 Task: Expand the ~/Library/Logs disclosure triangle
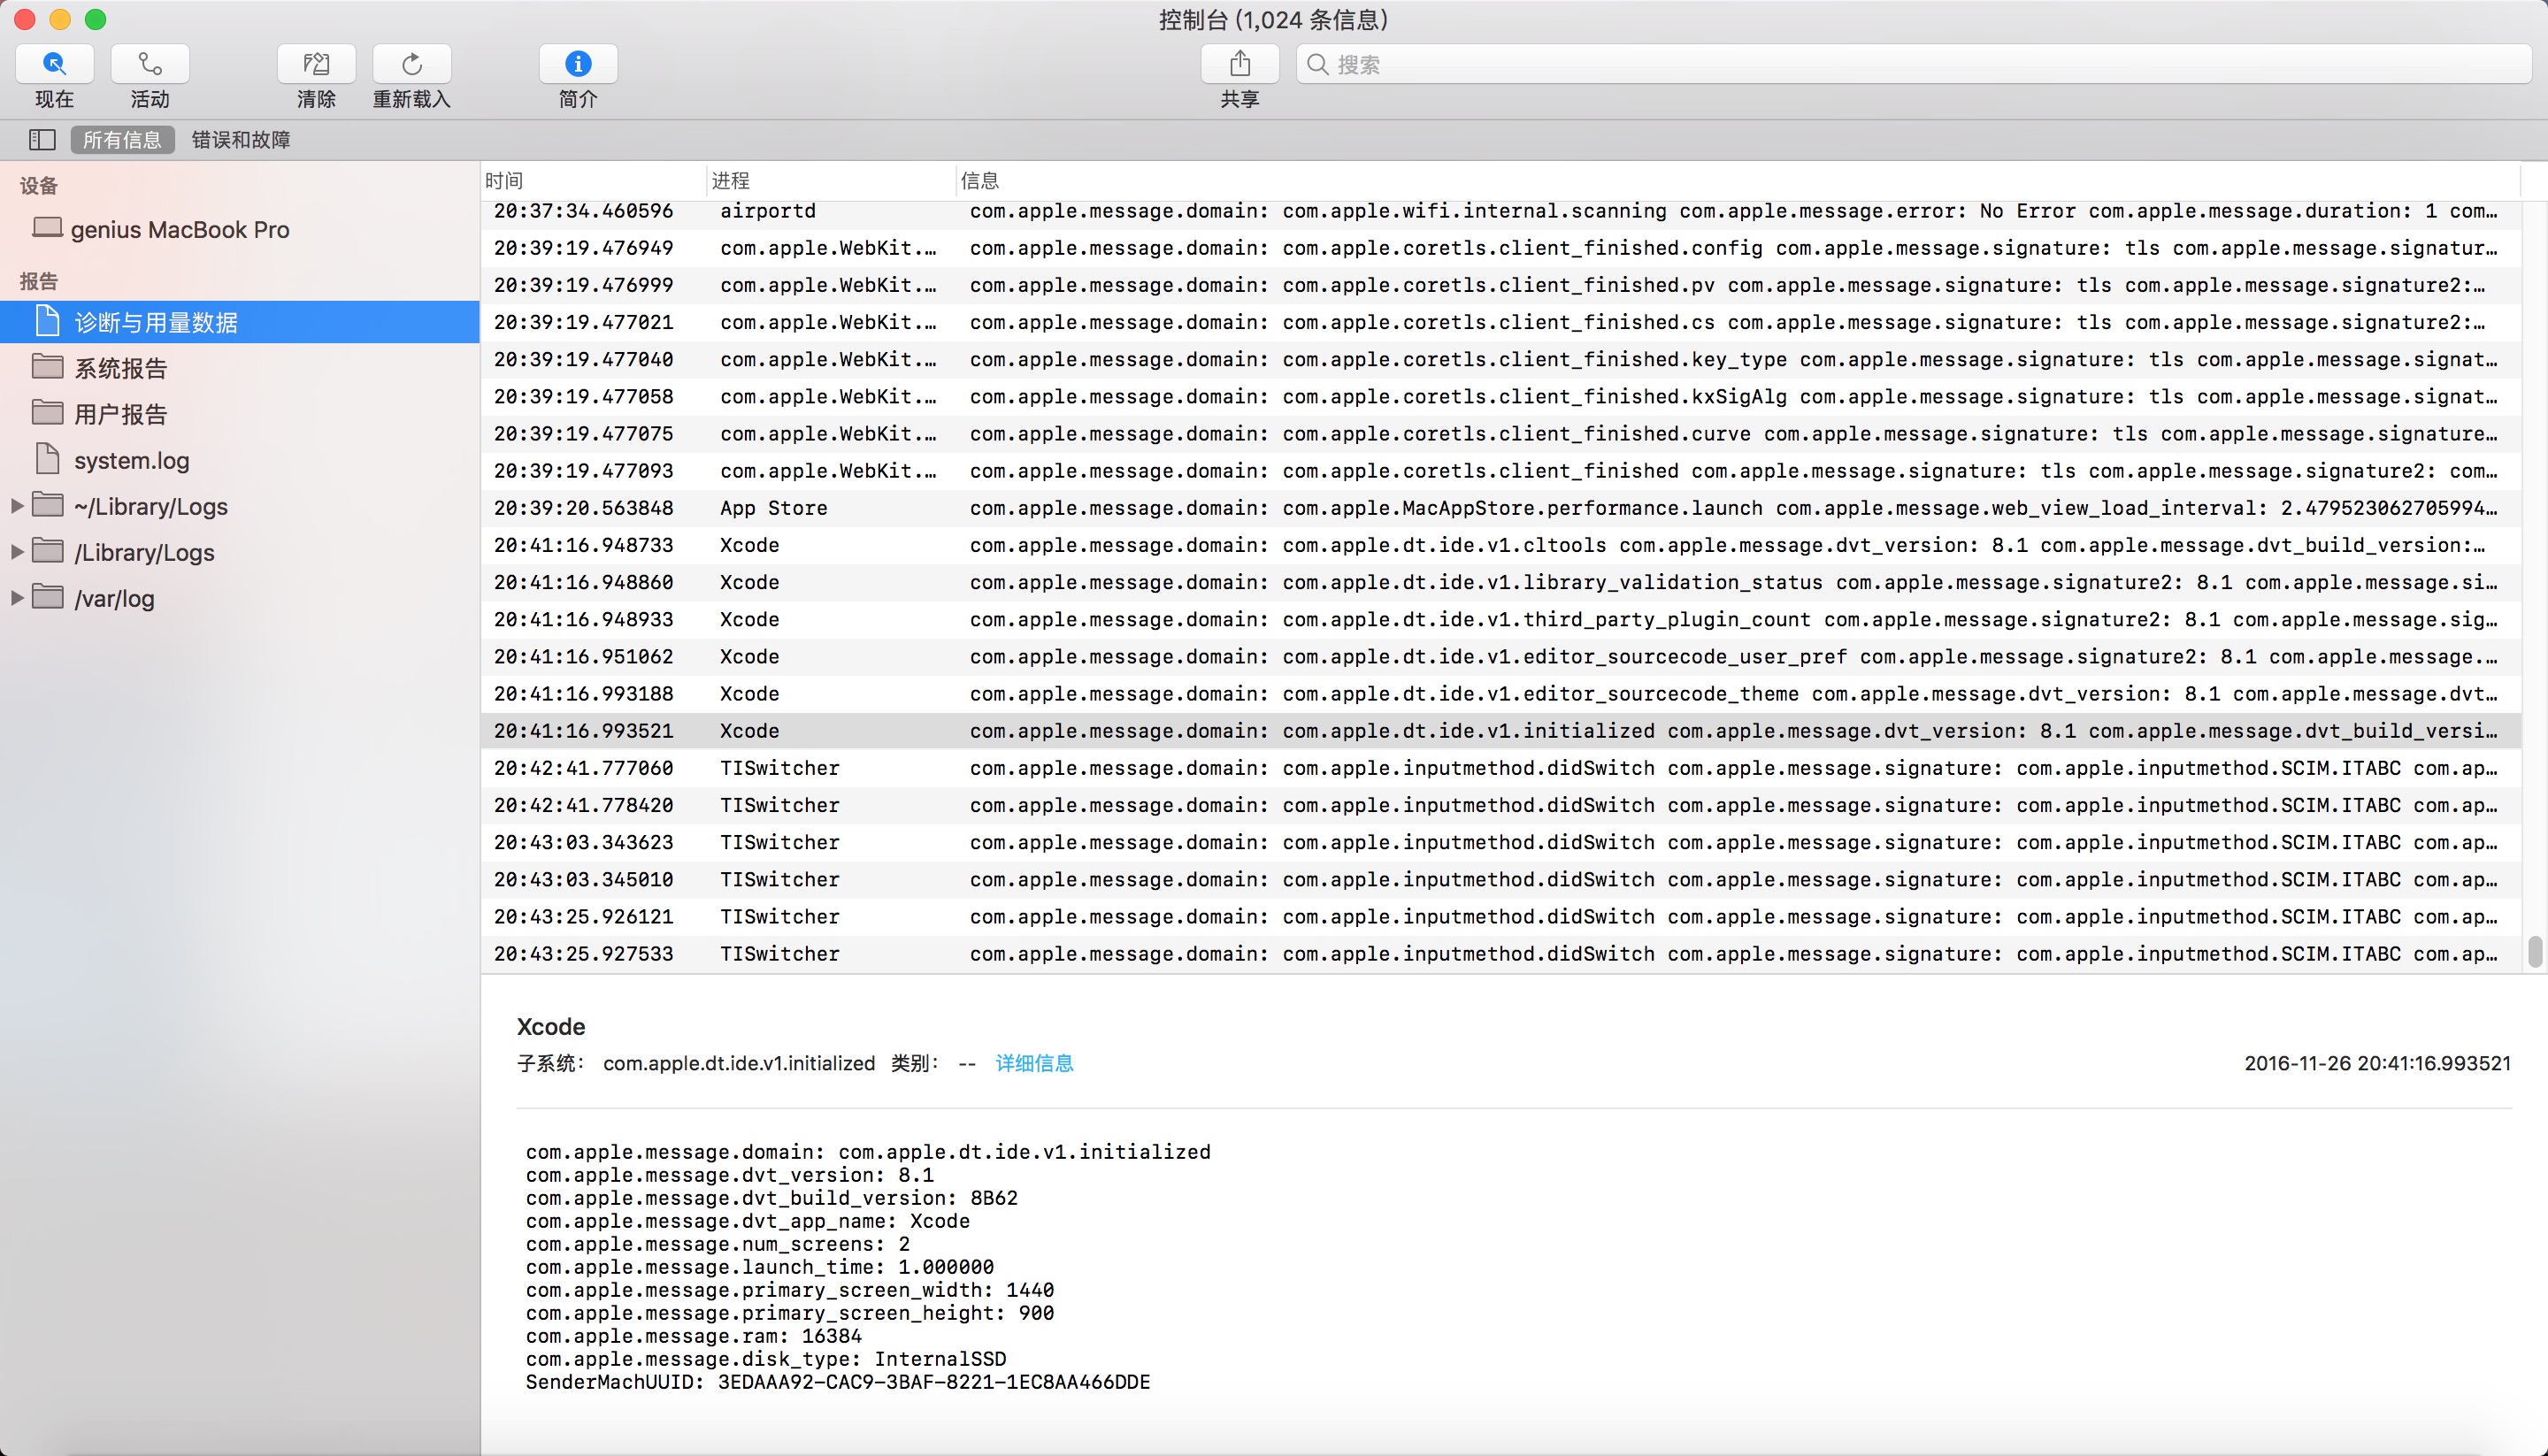(17, 506)
